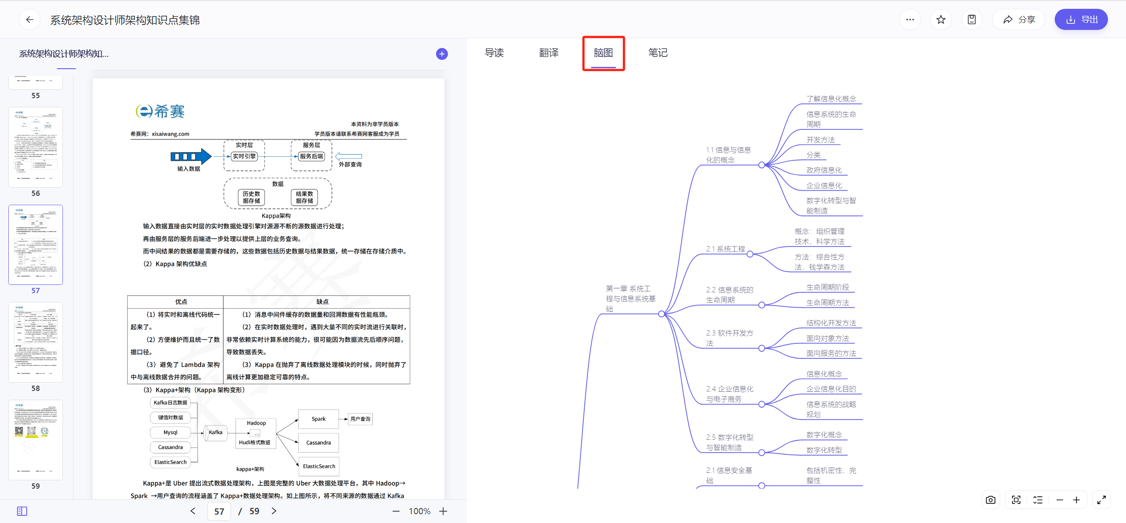Add a new document with the plus icon
Image resolution: width=1126 pixels, height=523 pixels.
442,54
